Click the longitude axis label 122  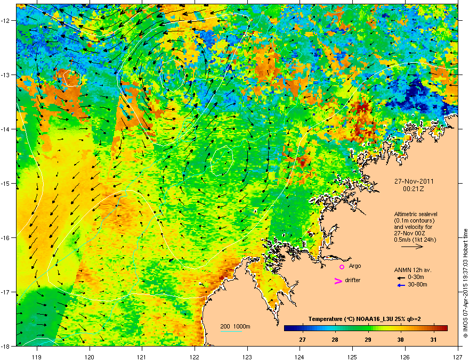pos(195,357)
